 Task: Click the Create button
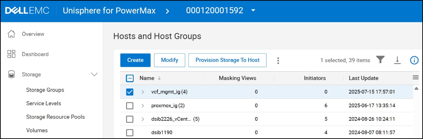pyautogui.click(x=135, y=60)
